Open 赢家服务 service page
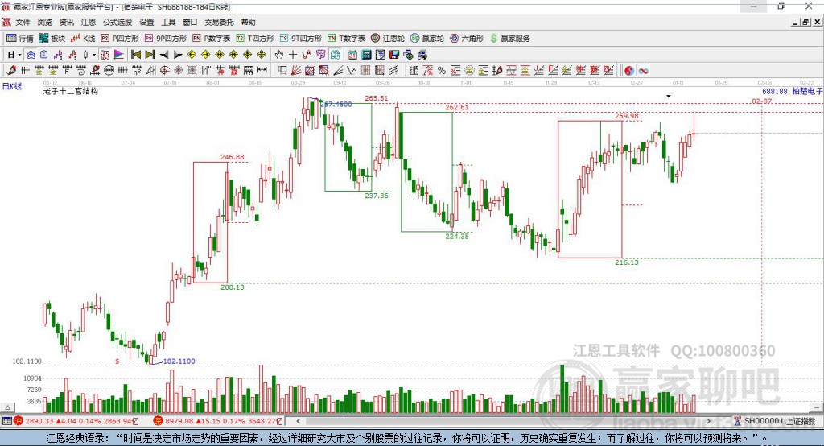Image resolution: width=824 pixels, height=446 pixels. click(x=510, y=39)
